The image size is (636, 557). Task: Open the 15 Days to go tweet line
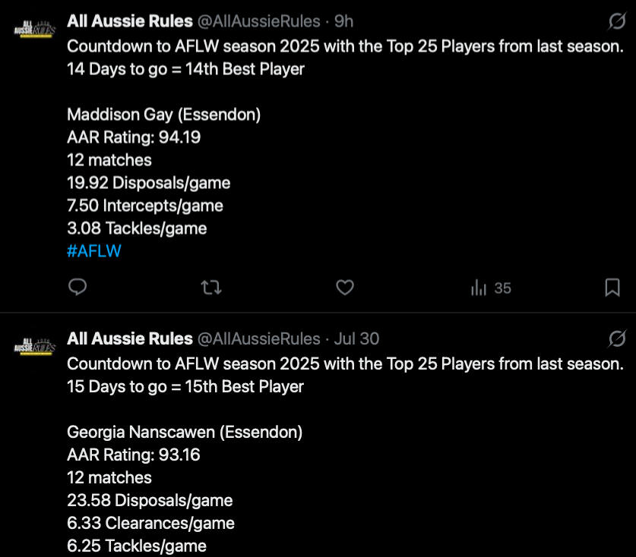[x=185, y=387]
